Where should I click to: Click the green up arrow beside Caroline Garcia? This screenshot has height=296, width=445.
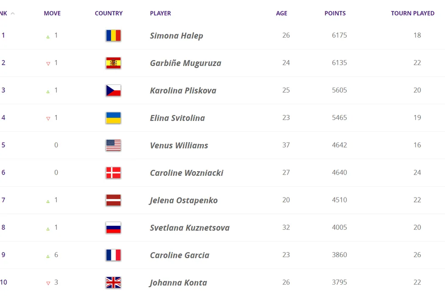tap(48, 256)
